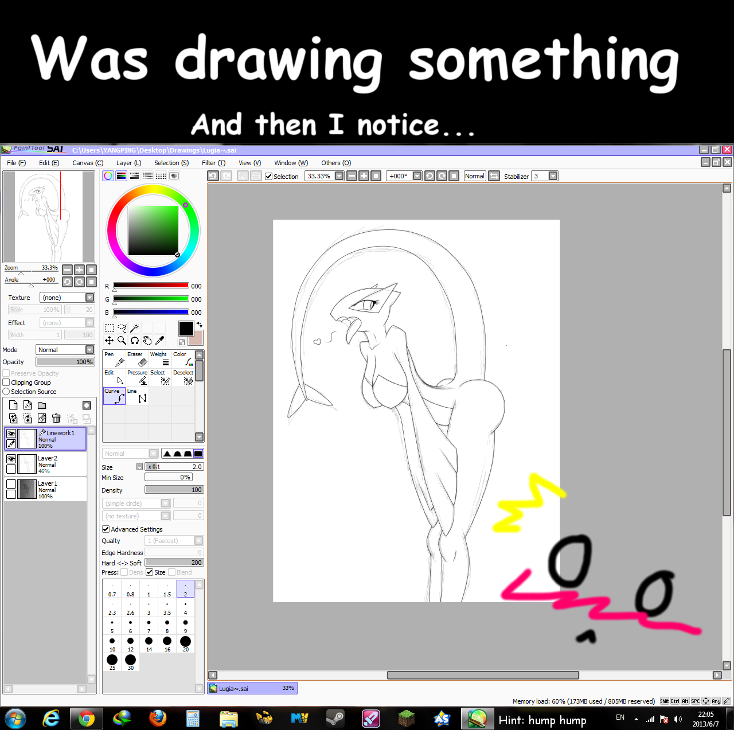The image size is (734, 730).
Task: Choose brush size preset 0.7
Action: 112,589
